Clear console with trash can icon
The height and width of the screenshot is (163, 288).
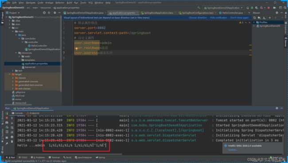click(12, 142)
